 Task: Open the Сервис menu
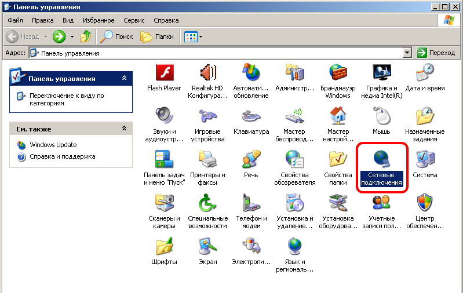point(134,20)
